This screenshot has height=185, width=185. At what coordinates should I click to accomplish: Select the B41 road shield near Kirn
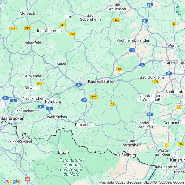(63, 25)
